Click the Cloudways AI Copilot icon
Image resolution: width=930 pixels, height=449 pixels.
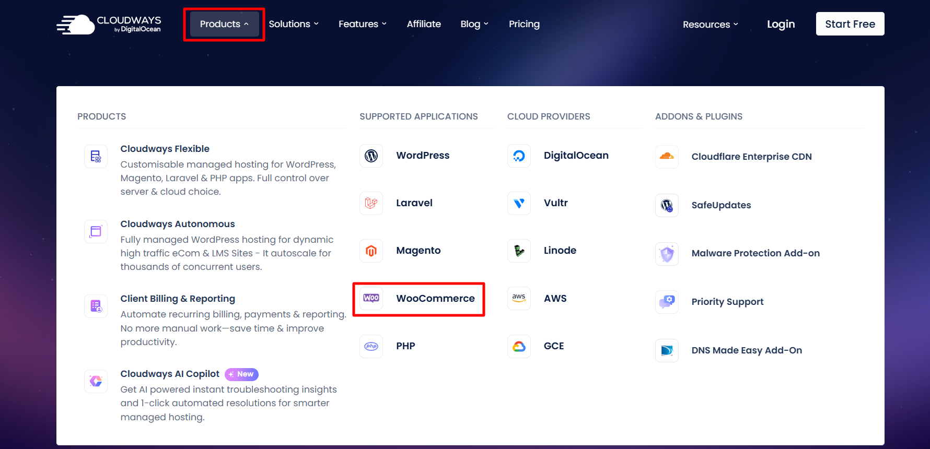pos(96,381)
